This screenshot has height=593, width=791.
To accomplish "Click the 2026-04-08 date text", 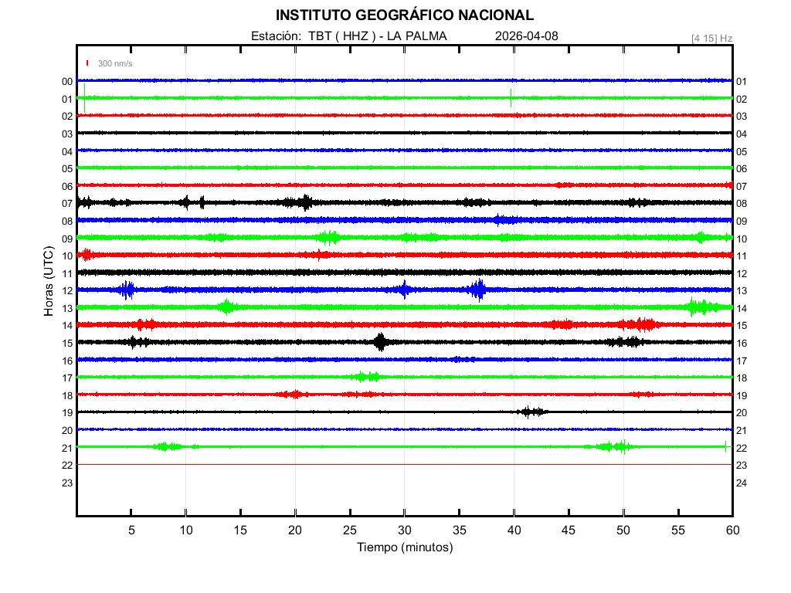I will 526,36.
